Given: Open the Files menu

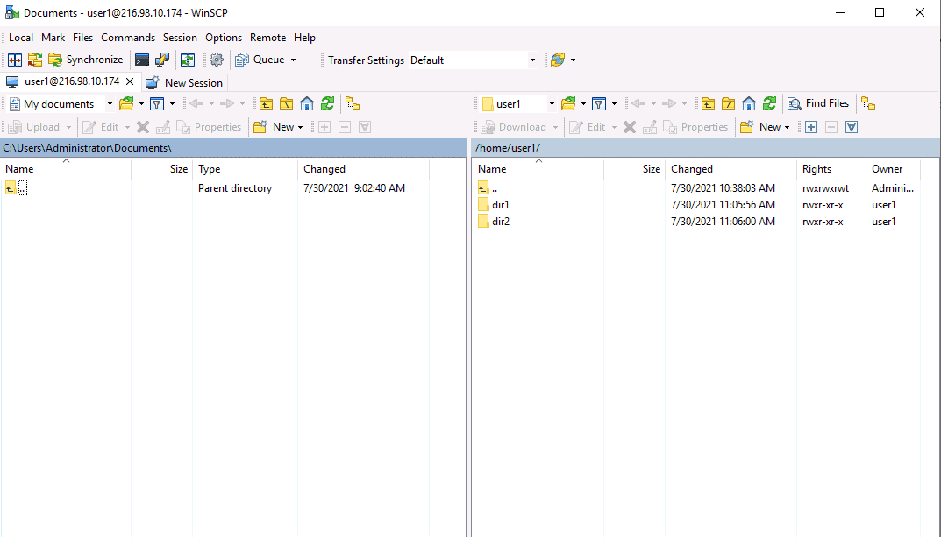Looking at the screenshot, I should (x=82, y=37).
